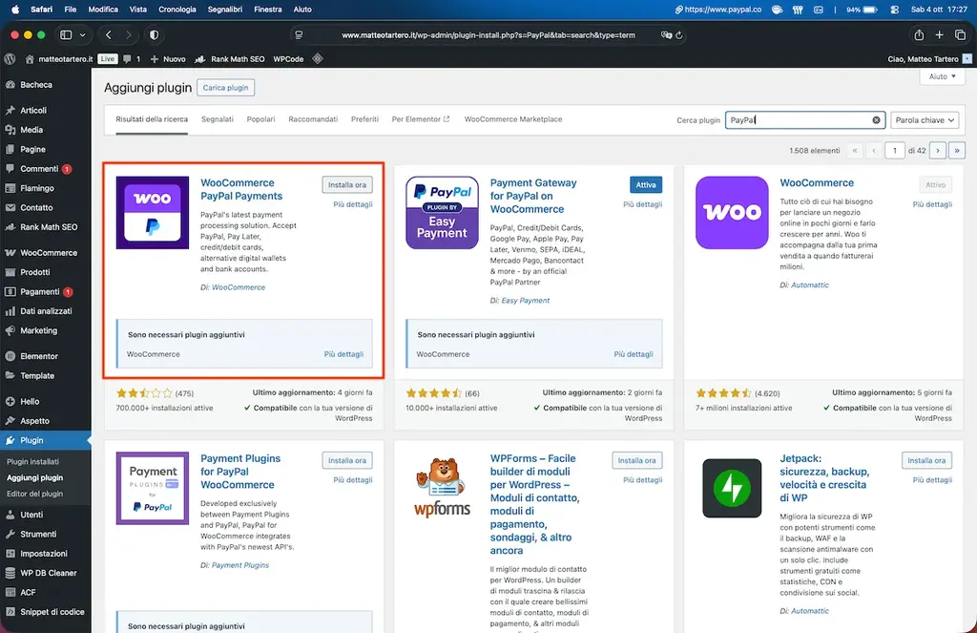Open the Raccomandati tab
The image size is (977, 633).
pos(313,119)
